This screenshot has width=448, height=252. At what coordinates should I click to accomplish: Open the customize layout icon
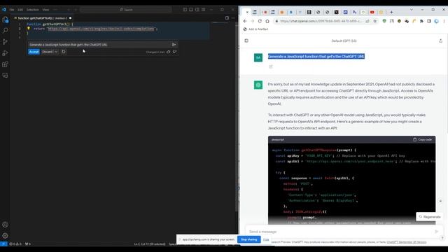click(204, 10)
